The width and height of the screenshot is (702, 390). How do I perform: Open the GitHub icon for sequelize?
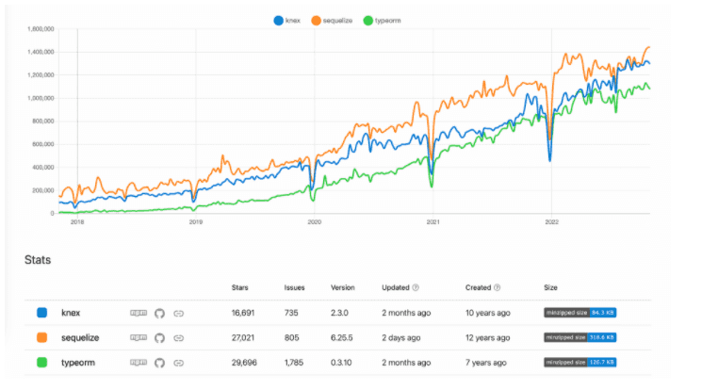click(x=159, y=336)
